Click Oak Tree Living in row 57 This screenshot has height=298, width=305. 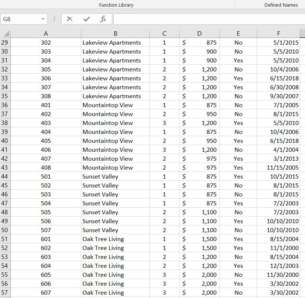[x=115, y=292]
